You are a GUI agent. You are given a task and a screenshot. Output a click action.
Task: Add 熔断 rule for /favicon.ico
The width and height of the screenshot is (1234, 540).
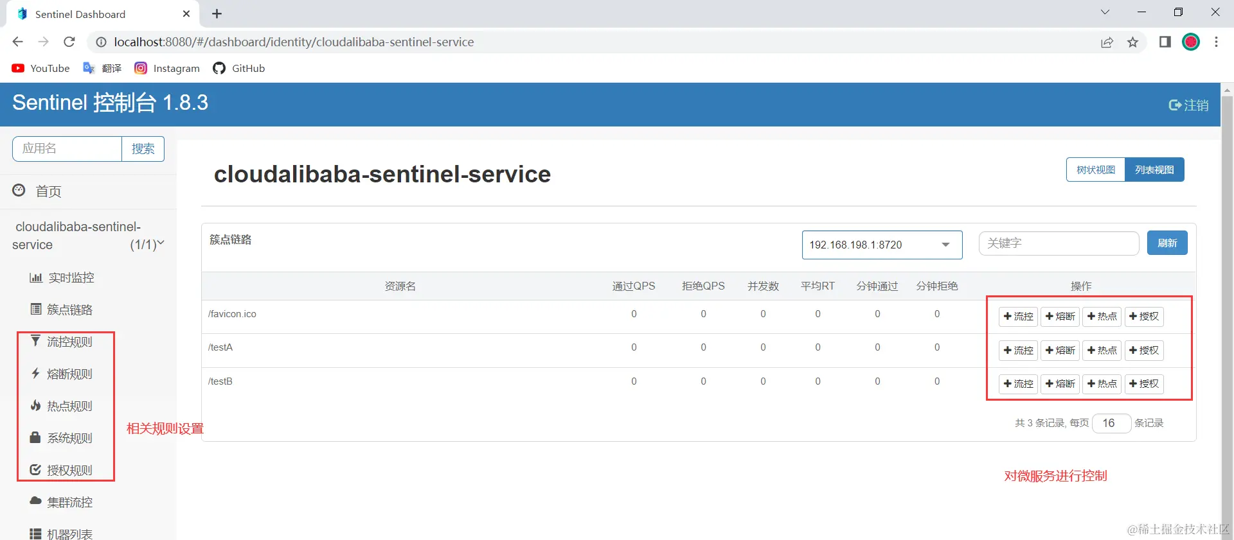pyautogui.click(x=1060, y=317)
